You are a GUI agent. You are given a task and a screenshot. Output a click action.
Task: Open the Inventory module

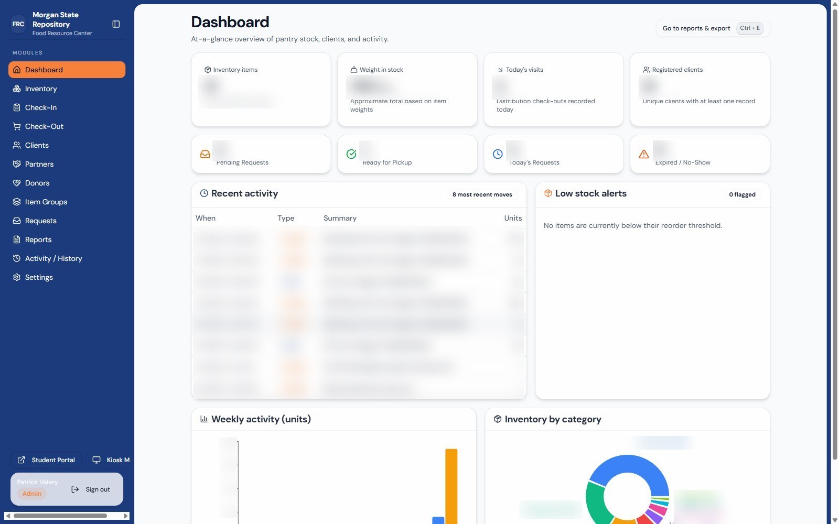(x=67, y=89)
